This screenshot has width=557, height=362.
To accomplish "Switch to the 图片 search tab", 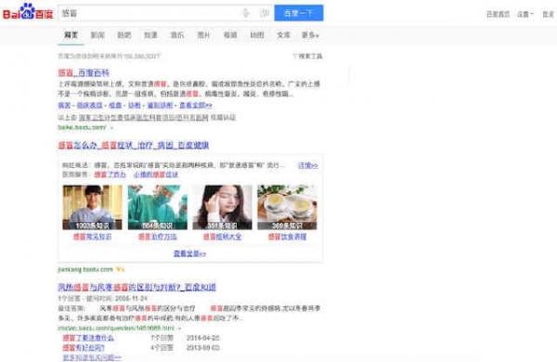I will tap(203, 35).
